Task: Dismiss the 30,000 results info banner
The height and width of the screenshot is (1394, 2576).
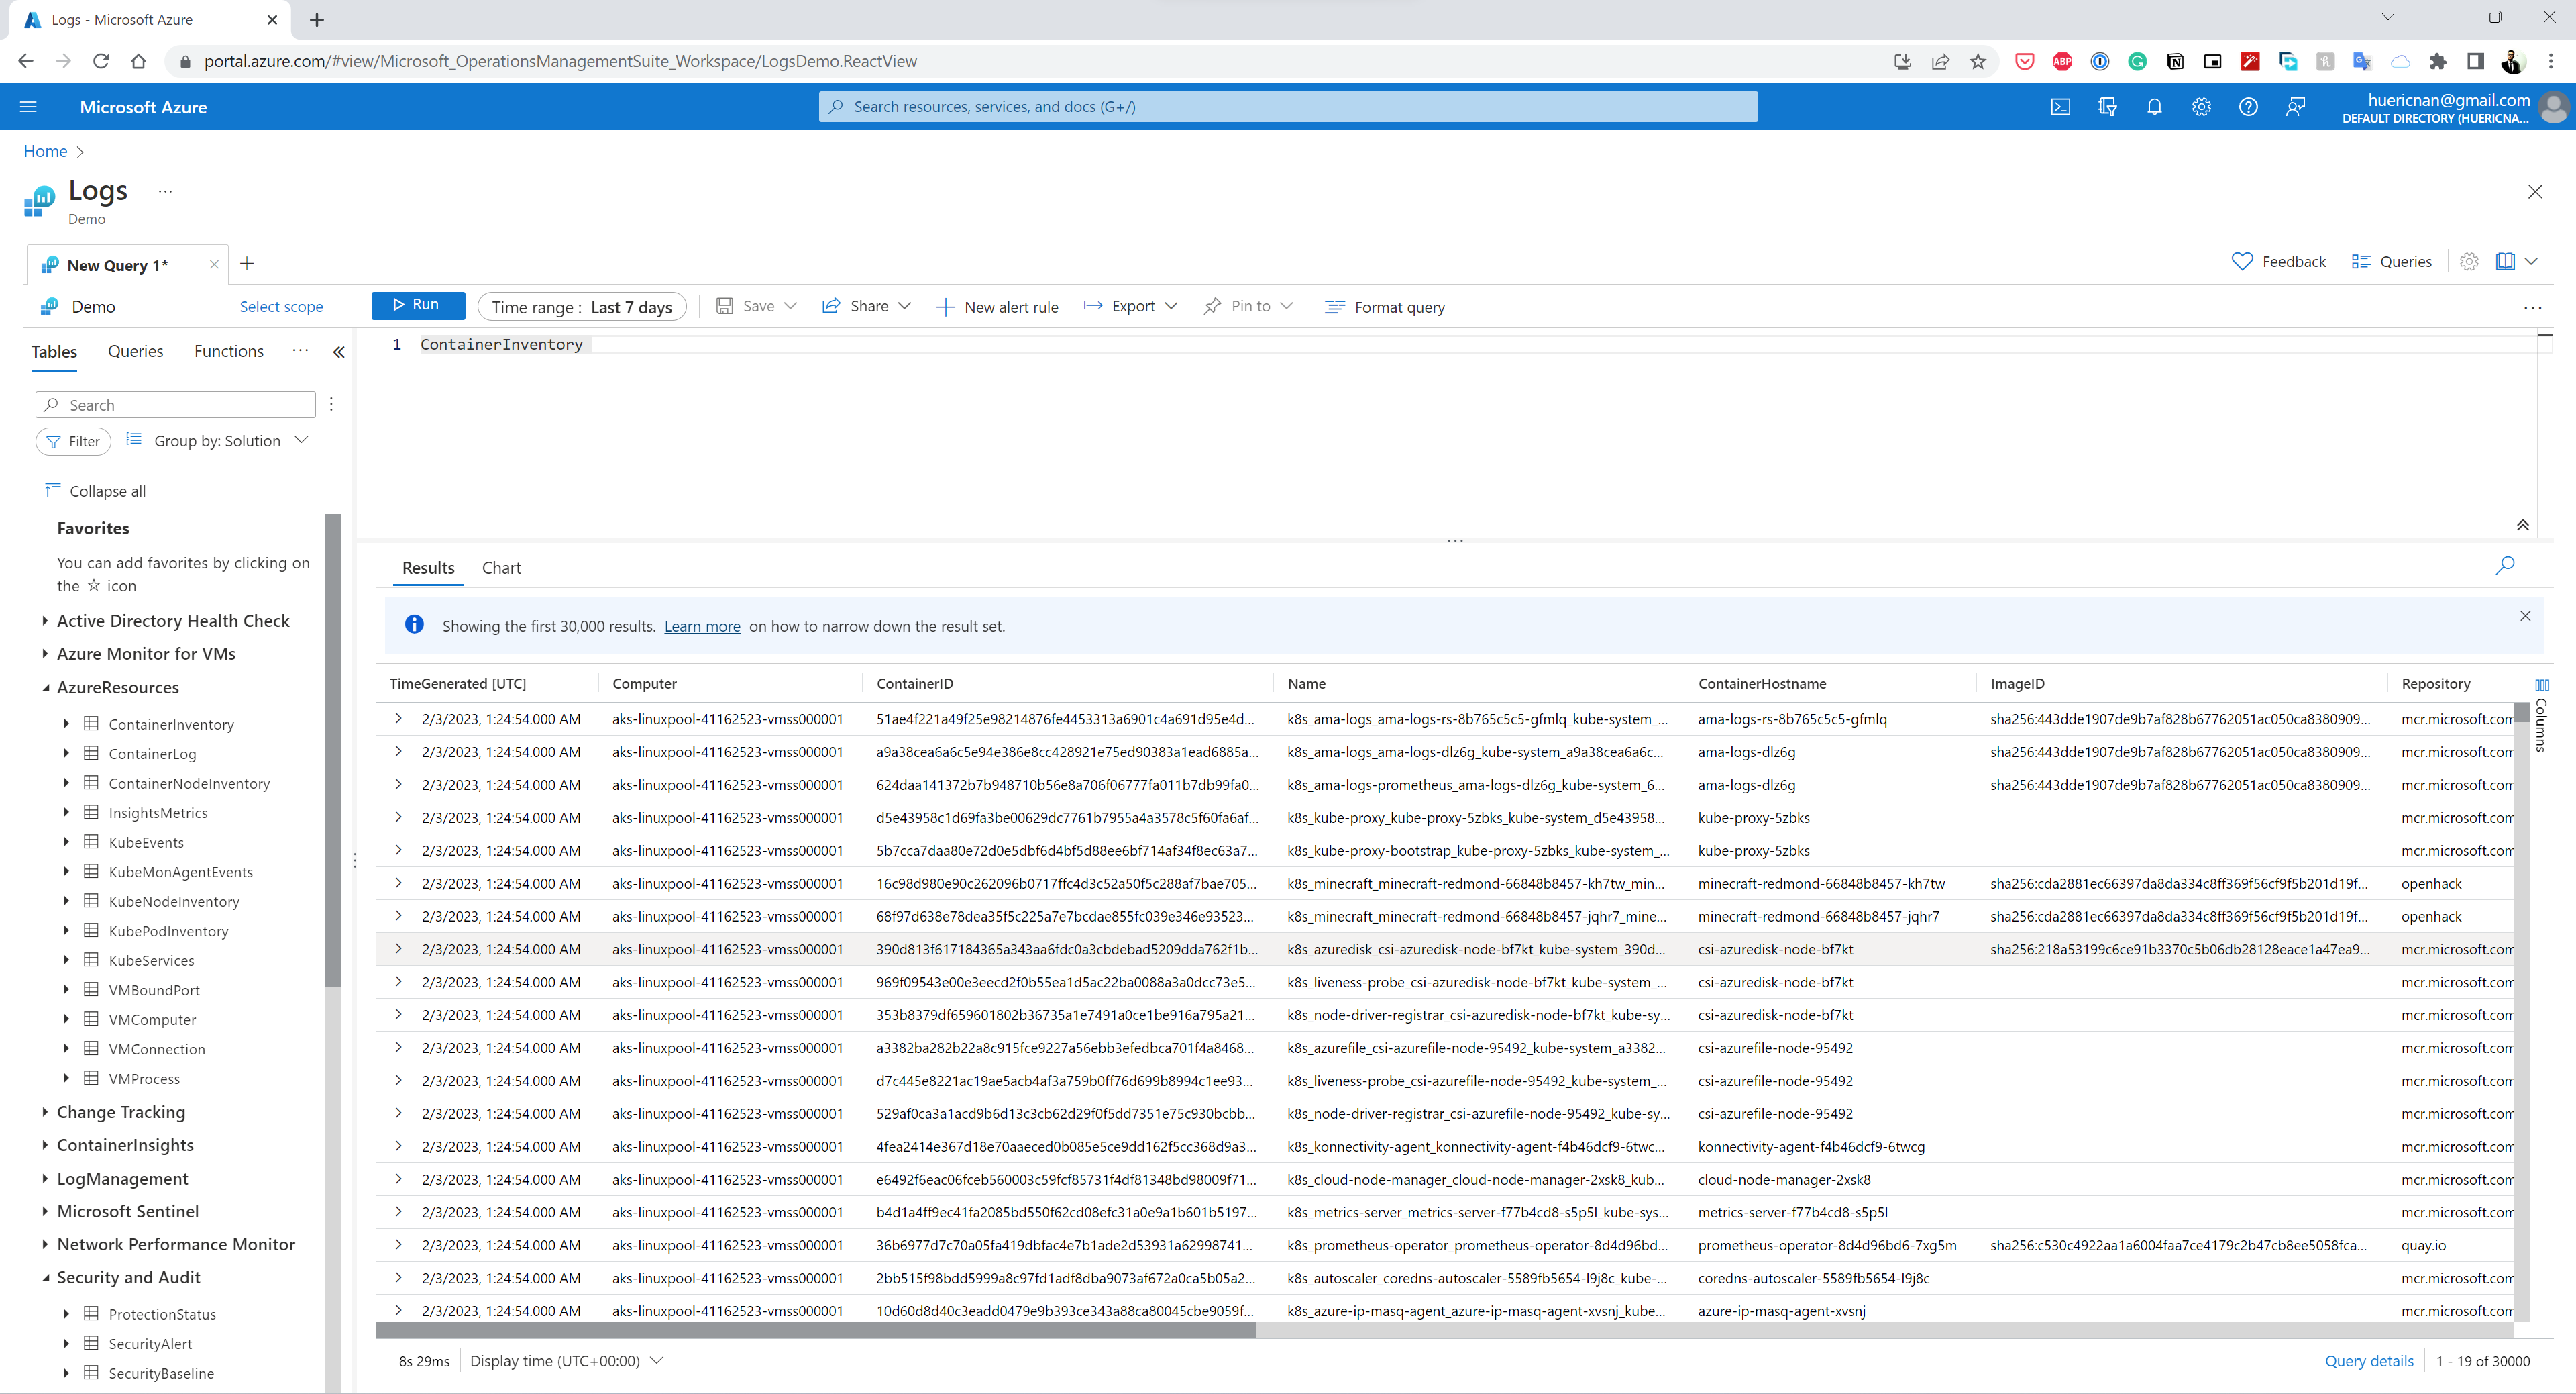Action: pos(2525,616)
